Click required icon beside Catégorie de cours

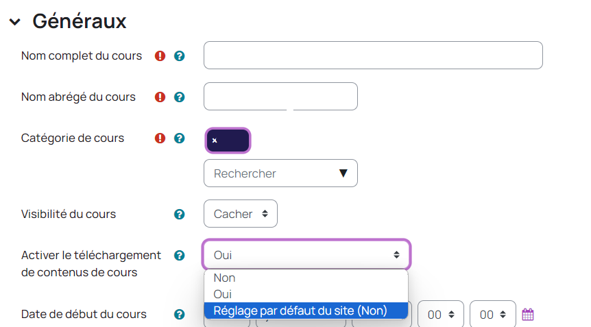(160, 138)
